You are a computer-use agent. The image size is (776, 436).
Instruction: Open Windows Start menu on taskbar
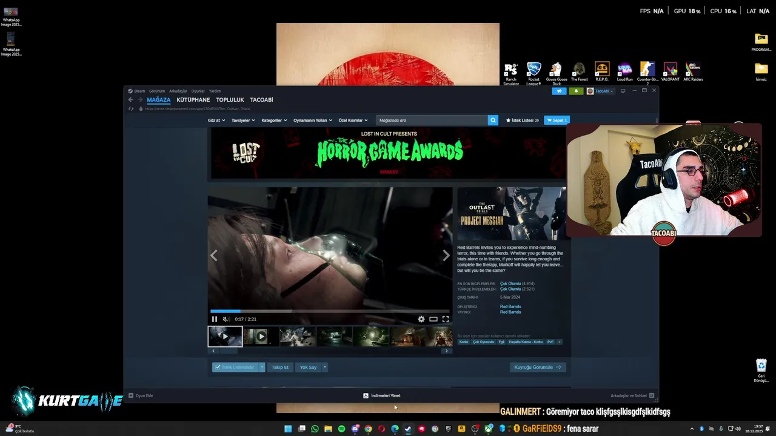click(288, 429)
